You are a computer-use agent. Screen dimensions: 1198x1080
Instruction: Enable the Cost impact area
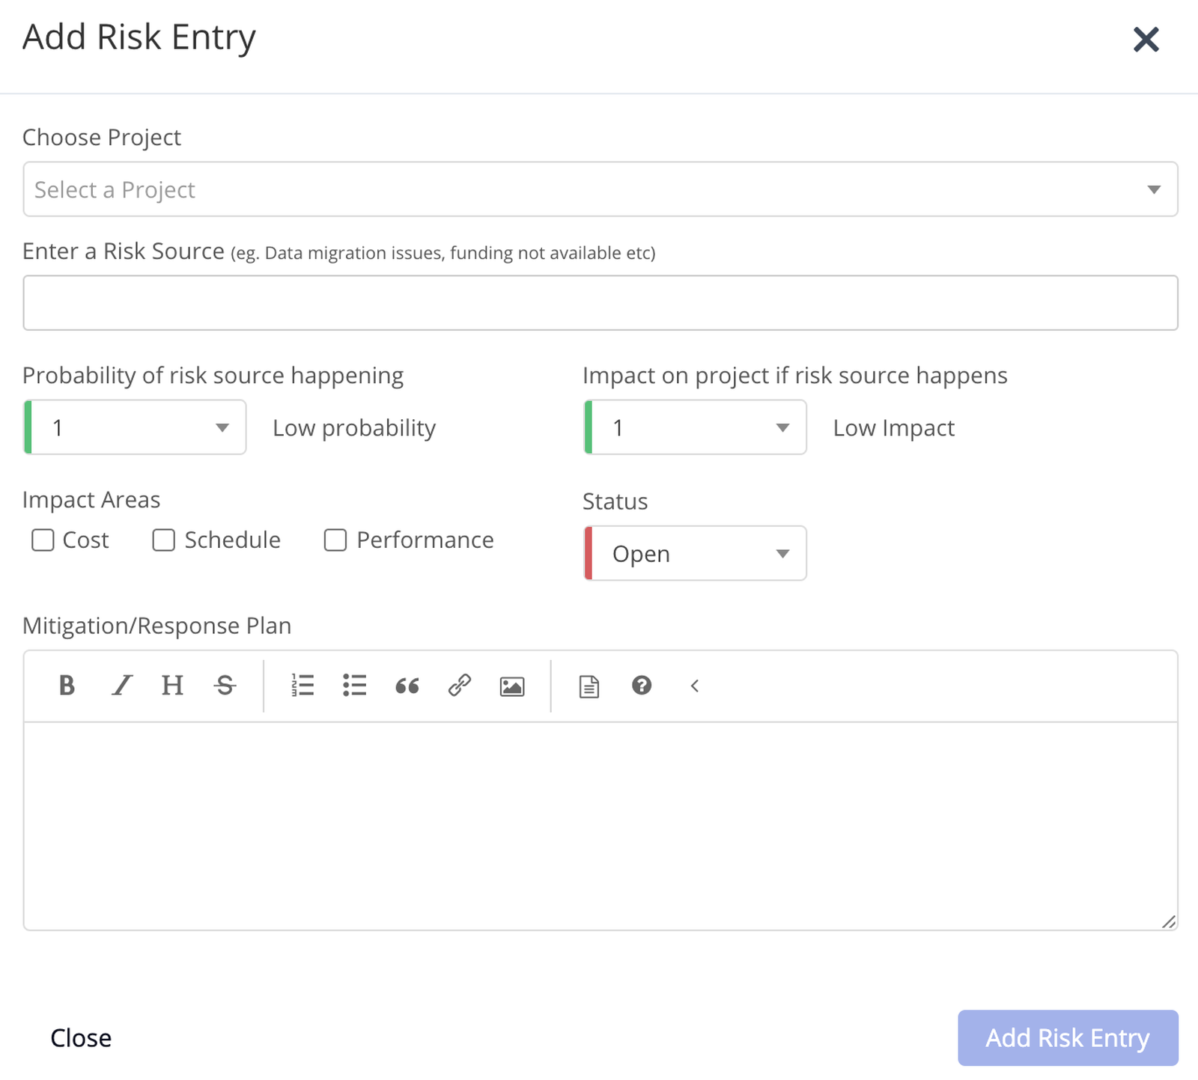click(43, 540)
